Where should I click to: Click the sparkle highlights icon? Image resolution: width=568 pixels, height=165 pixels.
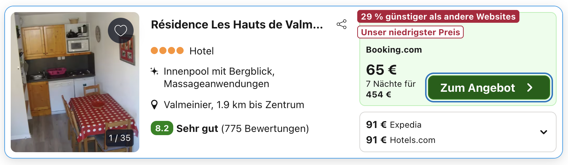coord(154,71)
